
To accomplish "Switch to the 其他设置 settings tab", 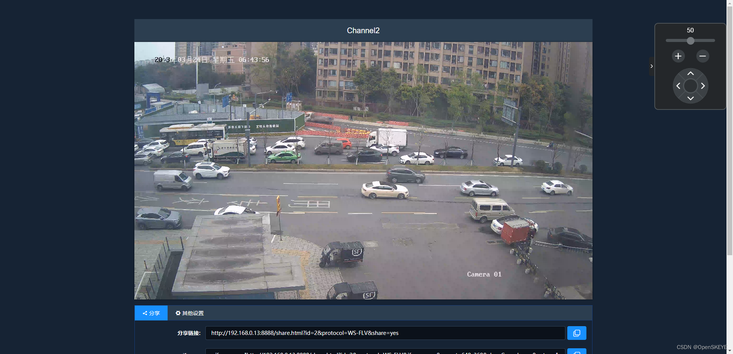I will [189, 313].
